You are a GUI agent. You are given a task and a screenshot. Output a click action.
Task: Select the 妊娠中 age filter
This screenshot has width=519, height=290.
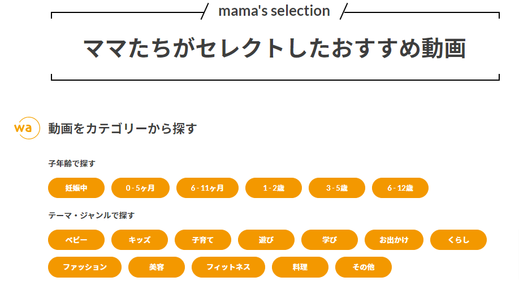(76, 188)
